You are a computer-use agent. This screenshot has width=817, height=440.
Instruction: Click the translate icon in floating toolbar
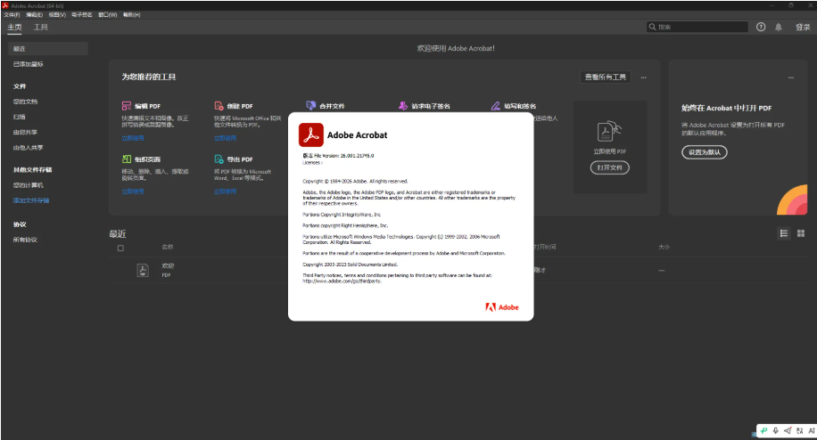click(x=800, y=430)
